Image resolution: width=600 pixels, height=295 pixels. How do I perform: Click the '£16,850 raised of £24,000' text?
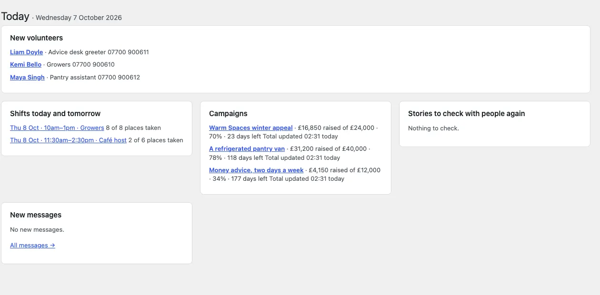point(336,128)
